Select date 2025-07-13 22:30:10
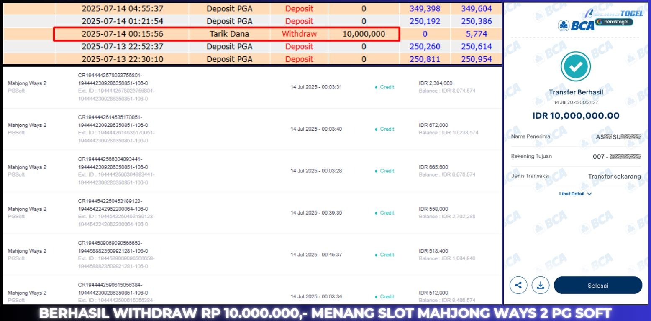Screen dimensions: 651x321 pyautogui.click(x=122, y=59)
